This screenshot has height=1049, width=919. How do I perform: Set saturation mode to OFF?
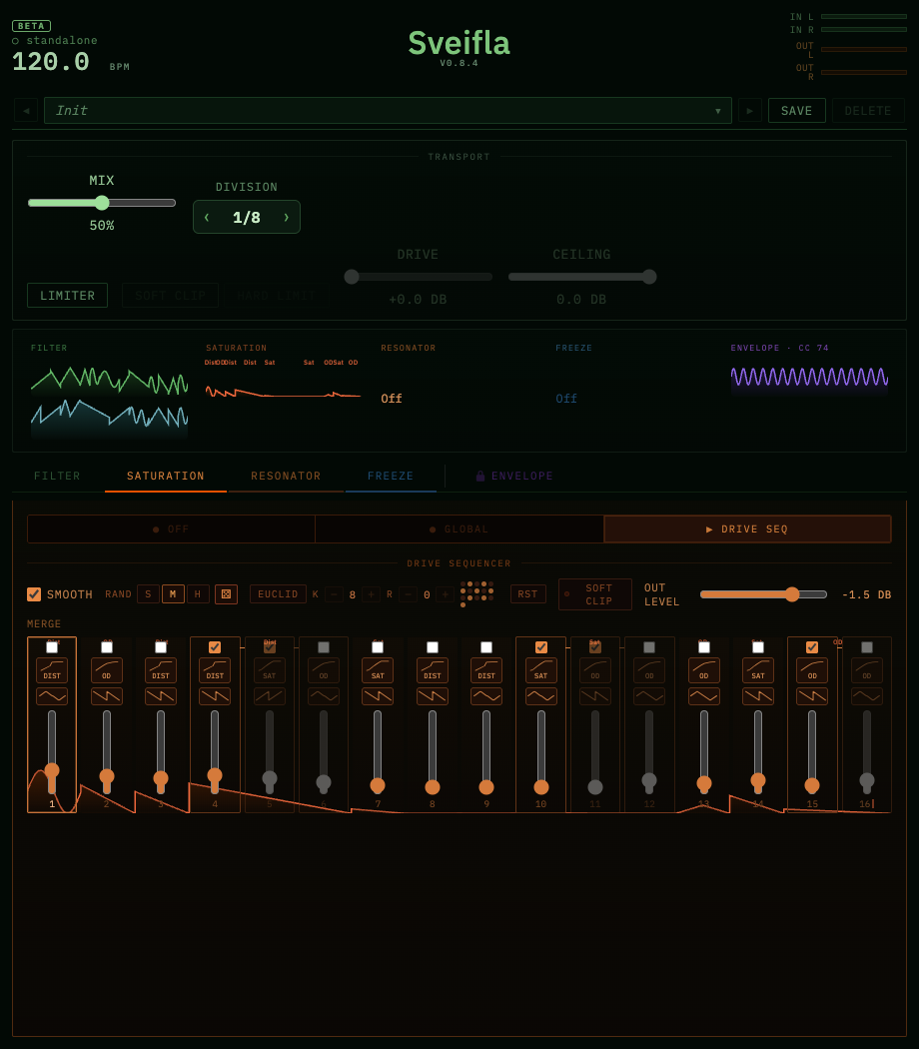pos(171,528)
